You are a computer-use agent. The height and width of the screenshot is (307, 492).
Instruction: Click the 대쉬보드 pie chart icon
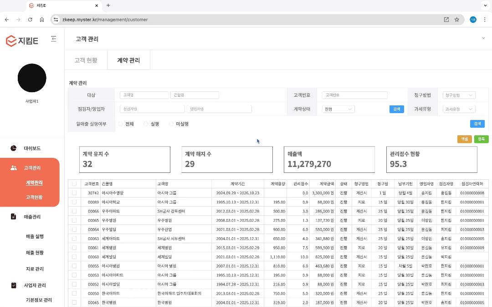14,148
